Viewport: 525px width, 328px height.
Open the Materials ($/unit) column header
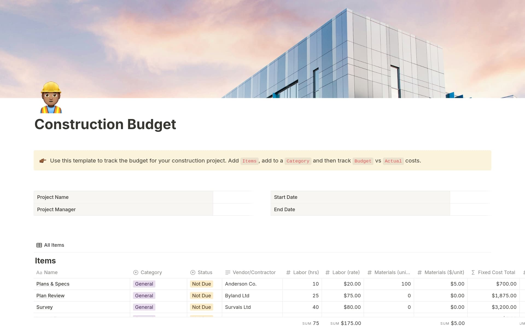coord(441,272)
